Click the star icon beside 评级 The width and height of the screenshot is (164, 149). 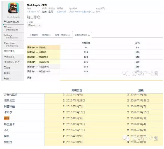pos(5,73)
